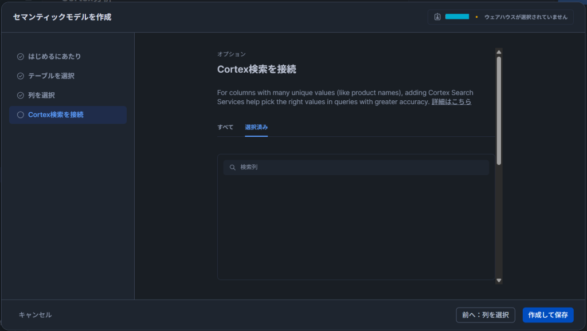This screenshot has height=331, width=587.
Task: Click the vertical scrollbar thumb
Action: pos(499,111)
